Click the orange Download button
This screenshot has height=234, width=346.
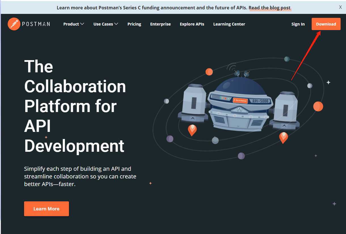click(326, 24)
